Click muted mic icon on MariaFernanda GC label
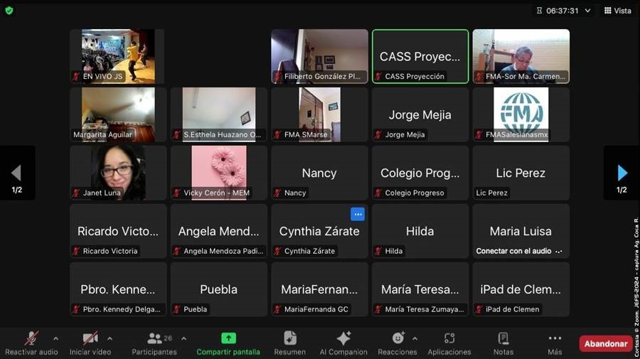Image resolution: width=640 pixels, height=359 pixels. coord(277,310)
